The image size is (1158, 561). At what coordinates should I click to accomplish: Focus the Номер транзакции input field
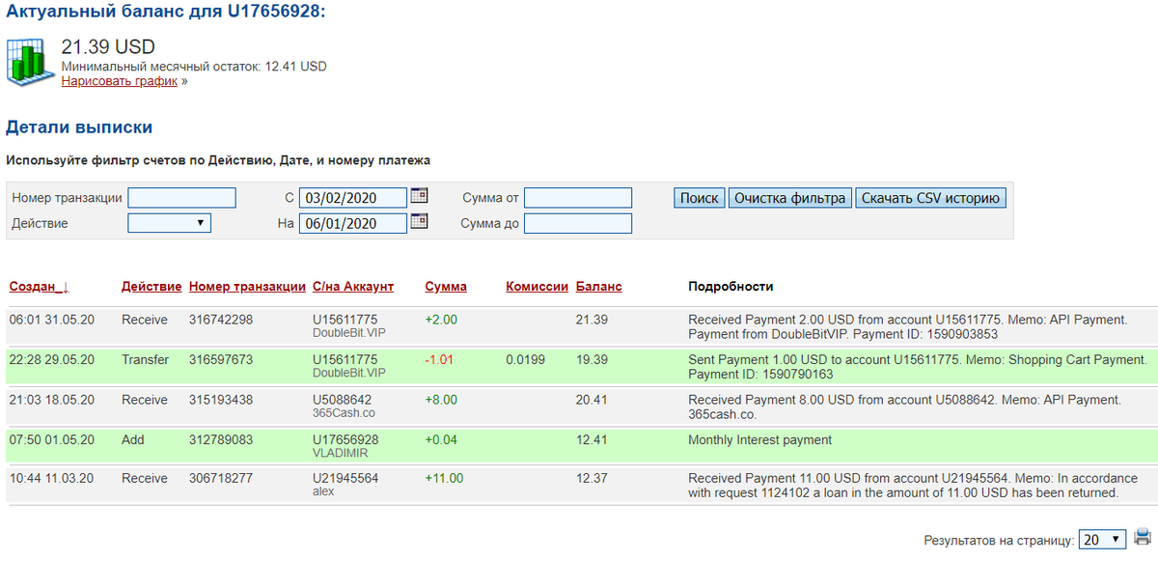[181, 198]
